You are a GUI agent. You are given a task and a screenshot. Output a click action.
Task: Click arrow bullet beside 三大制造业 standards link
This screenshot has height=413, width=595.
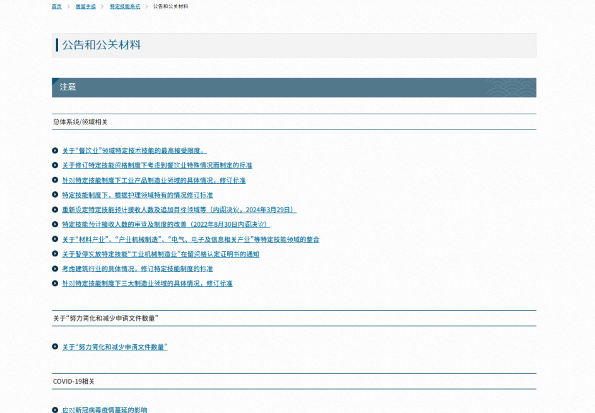56,284
